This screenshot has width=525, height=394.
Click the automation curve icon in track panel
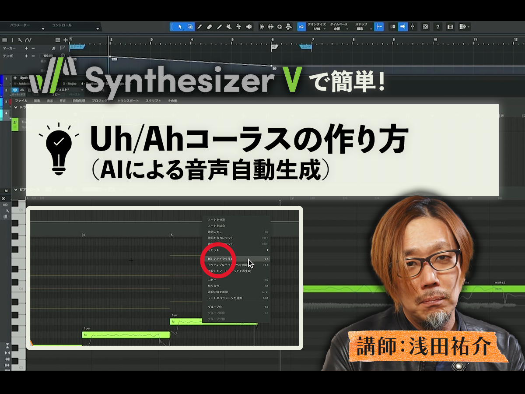click(x=28, y=40)
